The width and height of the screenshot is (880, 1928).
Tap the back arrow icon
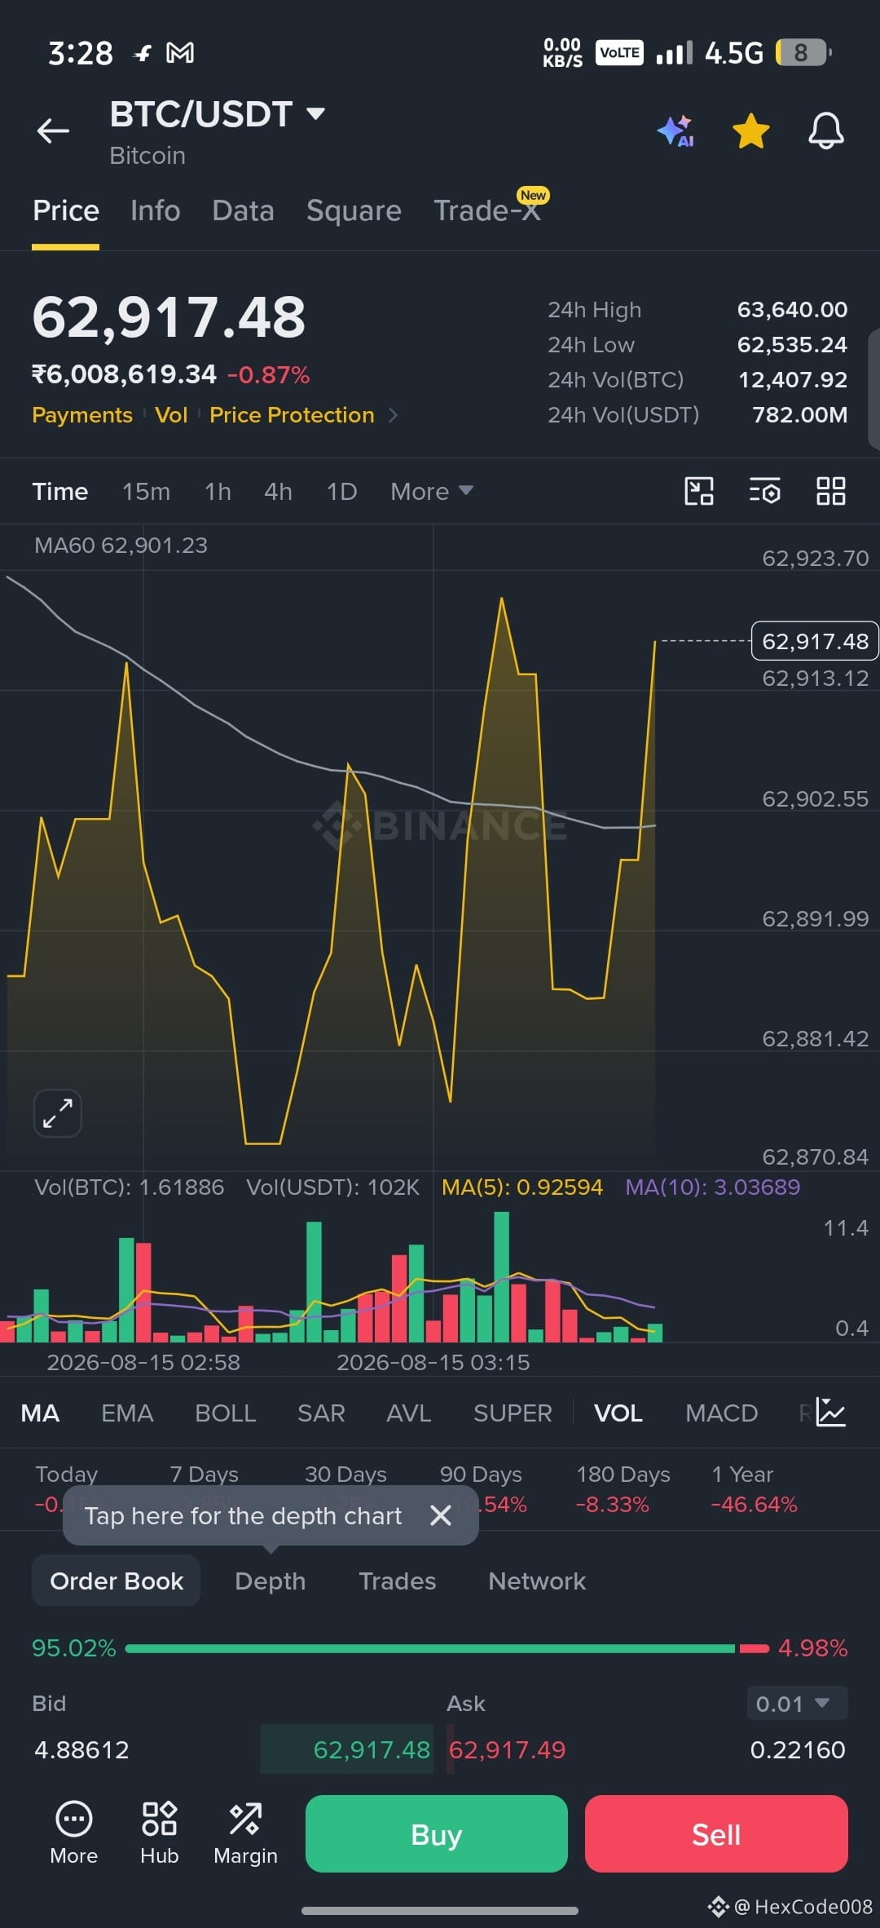point(53,130)
